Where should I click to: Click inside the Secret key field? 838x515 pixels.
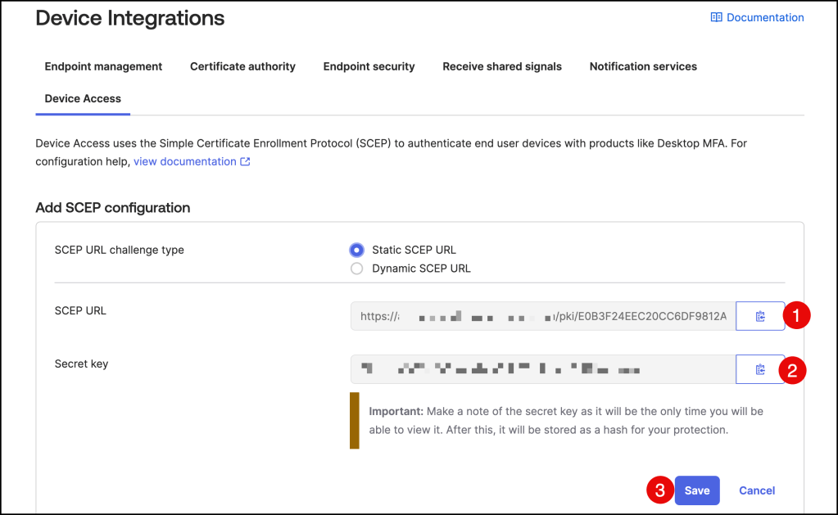[542, 370]
